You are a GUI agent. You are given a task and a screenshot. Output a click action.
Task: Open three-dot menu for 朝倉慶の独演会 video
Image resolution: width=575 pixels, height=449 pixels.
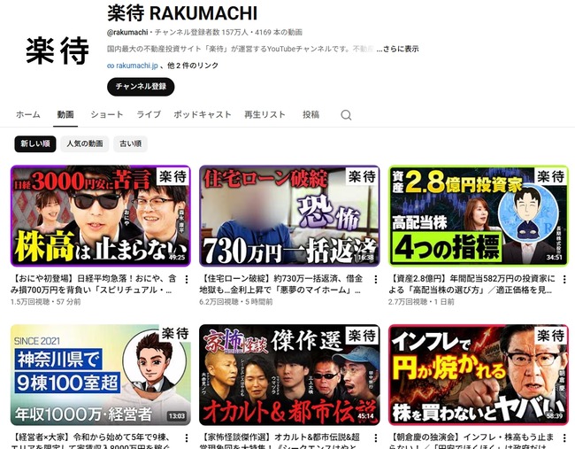pos(564,438)
